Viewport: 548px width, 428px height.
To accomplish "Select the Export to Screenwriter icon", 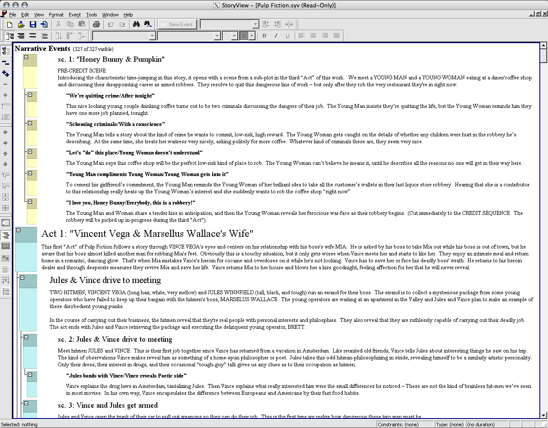I will click(x=44, y=24).
